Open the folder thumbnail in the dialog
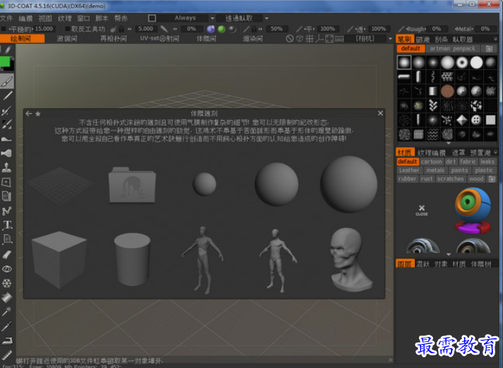Image resolution: width=503 pixels, height=368 pixels. coord(132,185)
